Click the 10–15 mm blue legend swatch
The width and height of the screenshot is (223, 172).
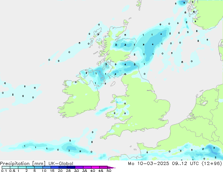tap(46, 167)
